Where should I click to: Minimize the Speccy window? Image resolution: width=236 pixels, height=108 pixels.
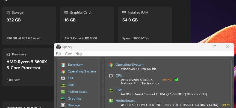(x=203, y=47)
